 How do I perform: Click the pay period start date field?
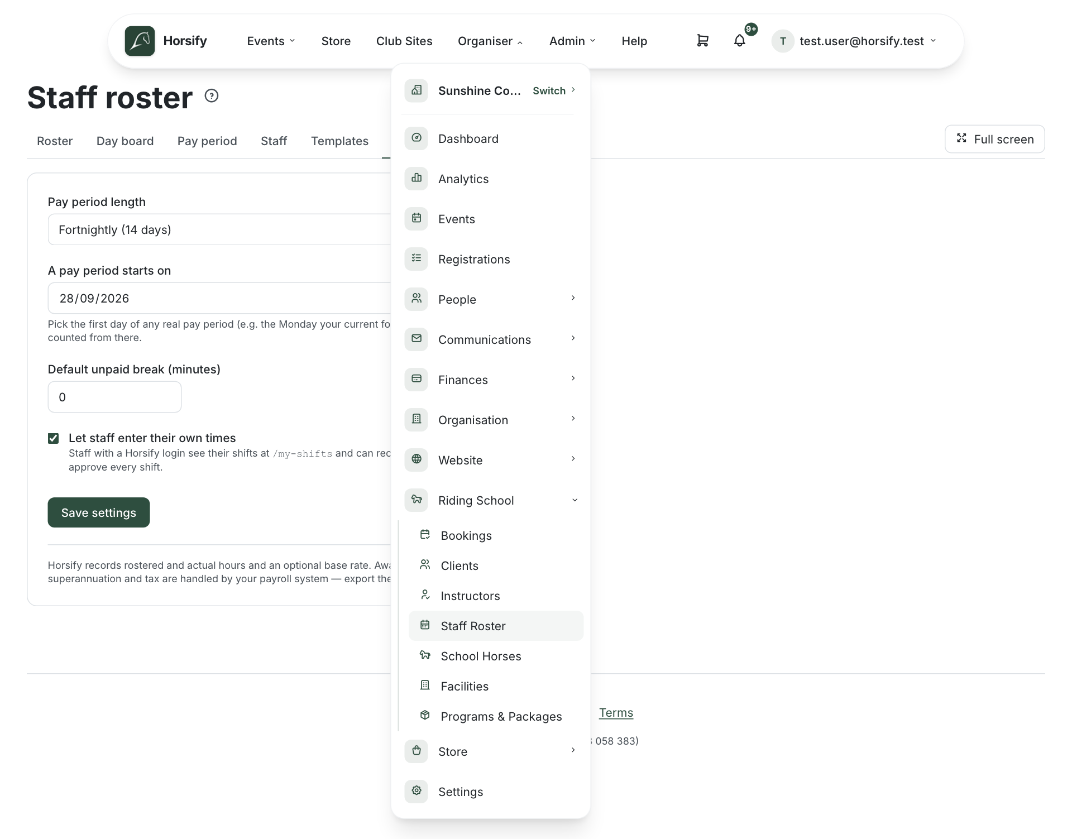pos(219,298)
